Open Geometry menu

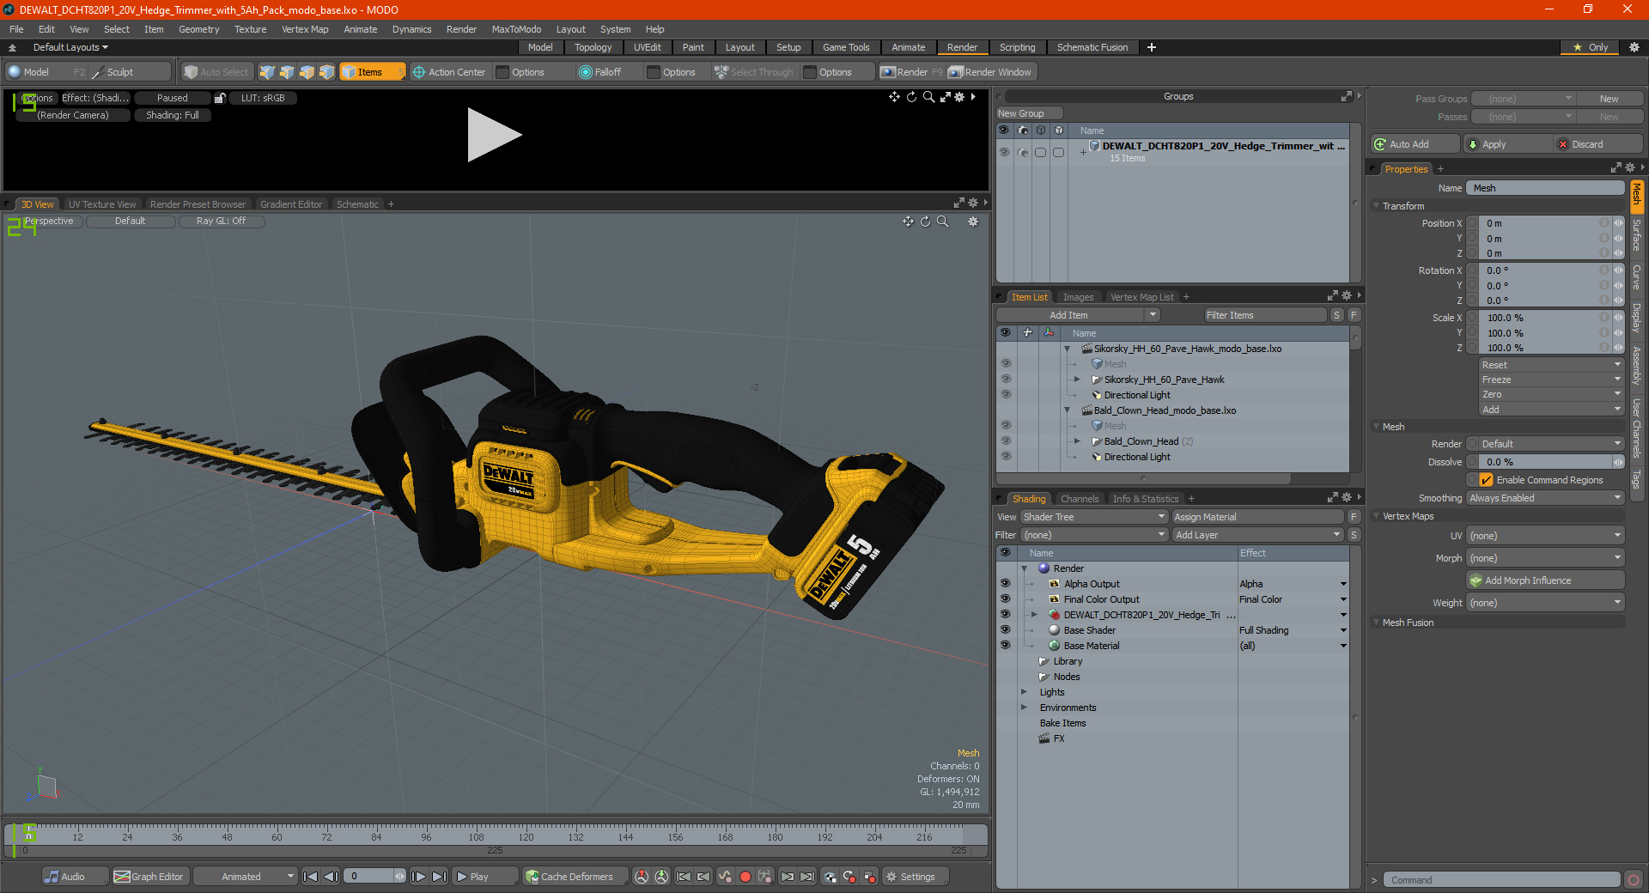coord(198,29)
